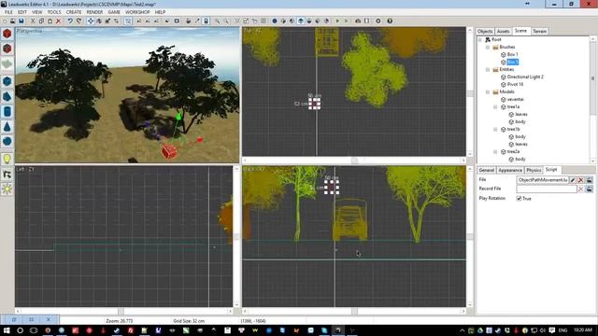Open Task View in the Windows taskbar

point(34,330)
